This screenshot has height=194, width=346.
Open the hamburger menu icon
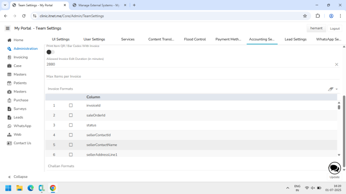coord(8,28)
